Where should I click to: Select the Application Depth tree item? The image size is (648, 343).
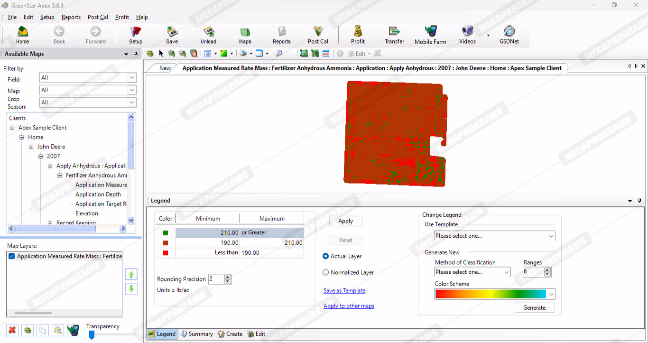(x=98, y=194)
